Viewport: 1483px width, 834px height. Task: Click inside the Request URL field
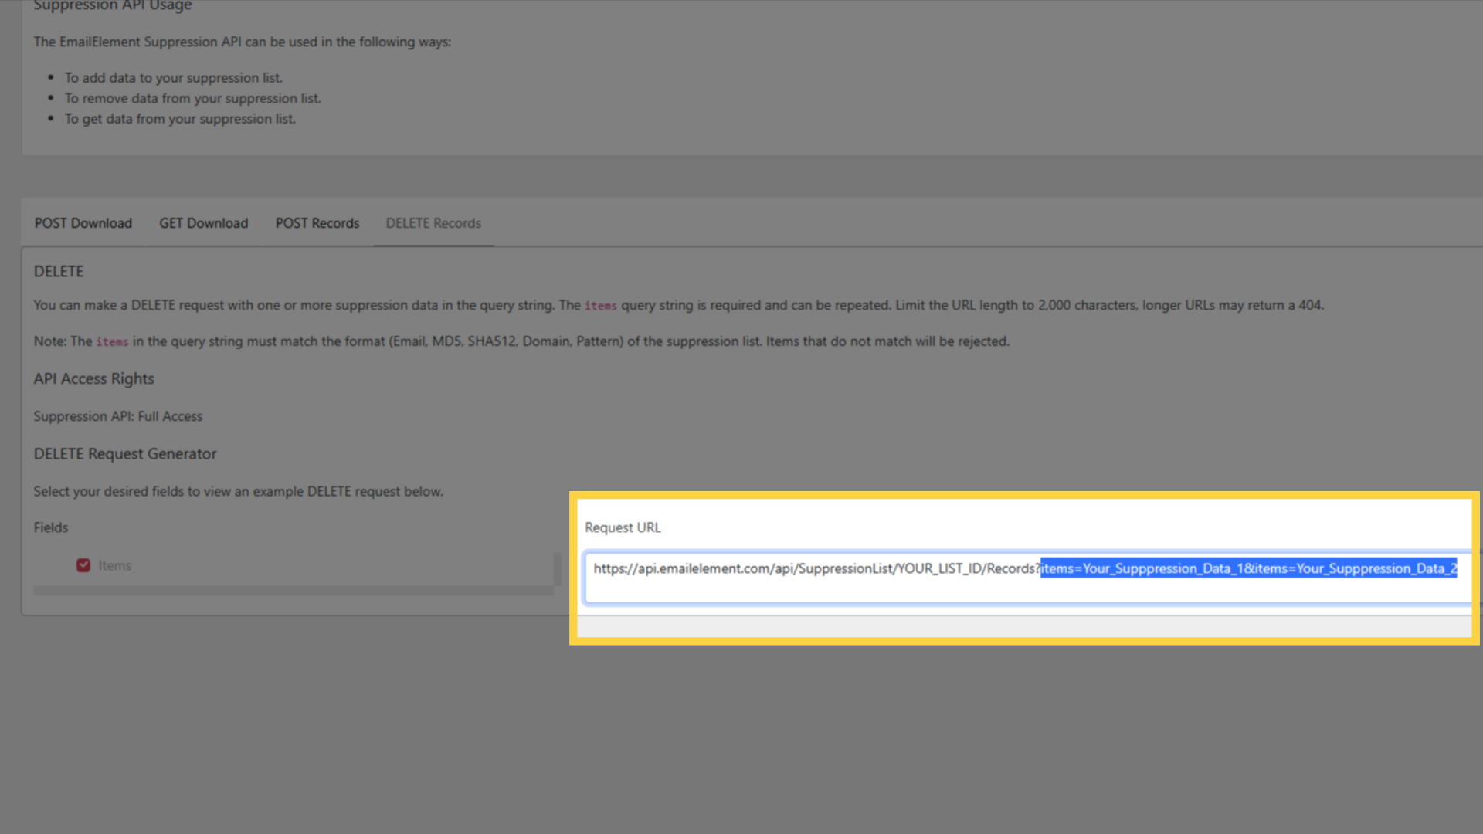(x=1027, y=577)
